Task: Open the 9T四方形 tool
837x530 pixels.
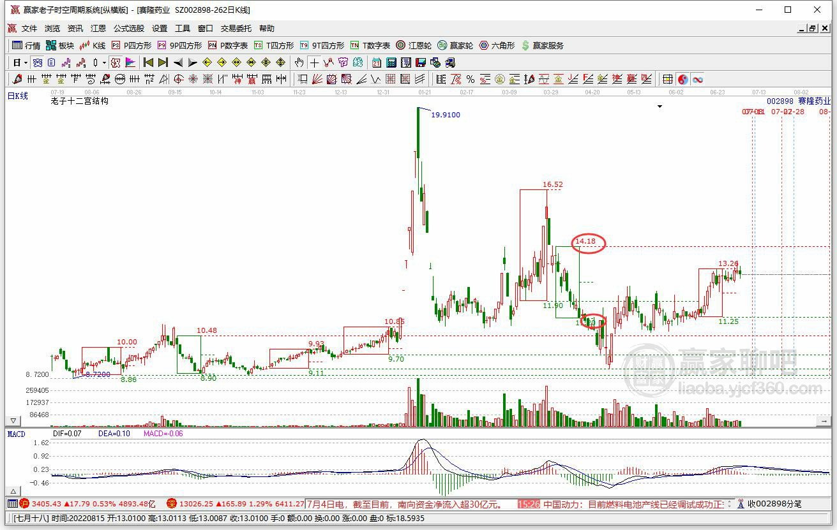Action: click(x=322, y=45)
